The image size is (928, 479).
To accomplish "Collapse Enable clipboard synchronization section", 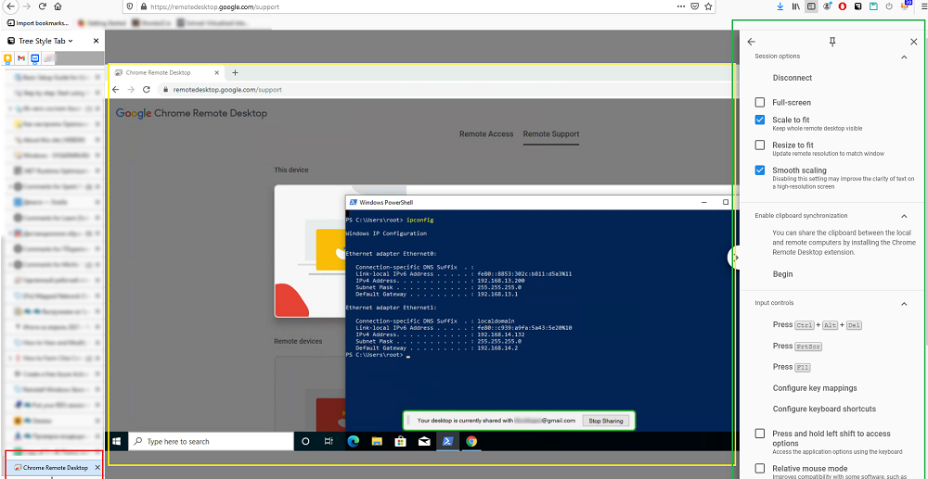I will pyautogui.click(x=904, y=216).
